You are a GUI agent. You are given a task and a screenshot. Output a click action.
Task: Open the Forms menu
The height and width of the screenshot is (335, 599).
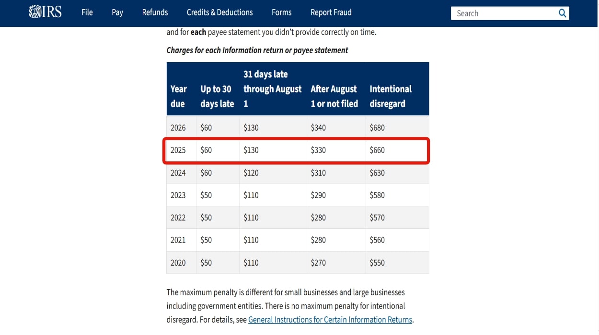[x=281, y=12]
